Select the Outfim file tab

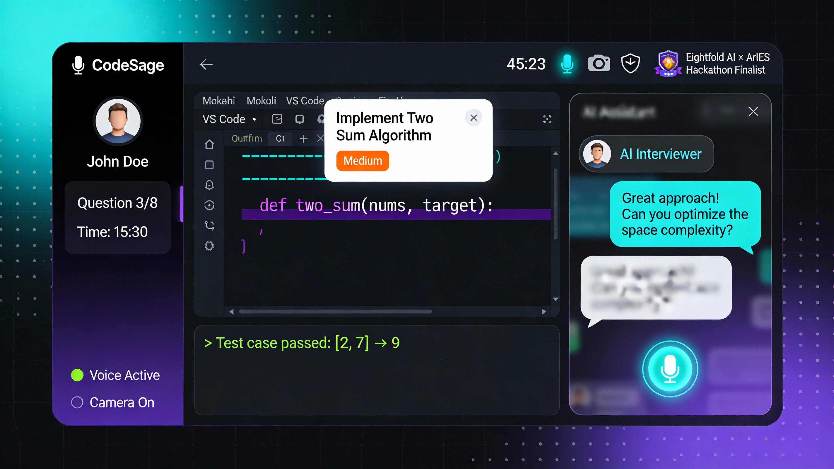247,139
